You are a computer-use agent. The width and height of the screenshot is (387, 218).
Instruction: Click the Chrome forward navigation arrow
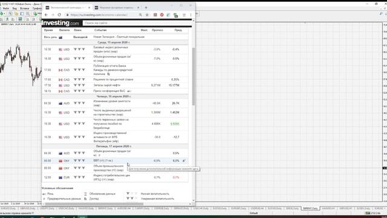click(53, 15)
